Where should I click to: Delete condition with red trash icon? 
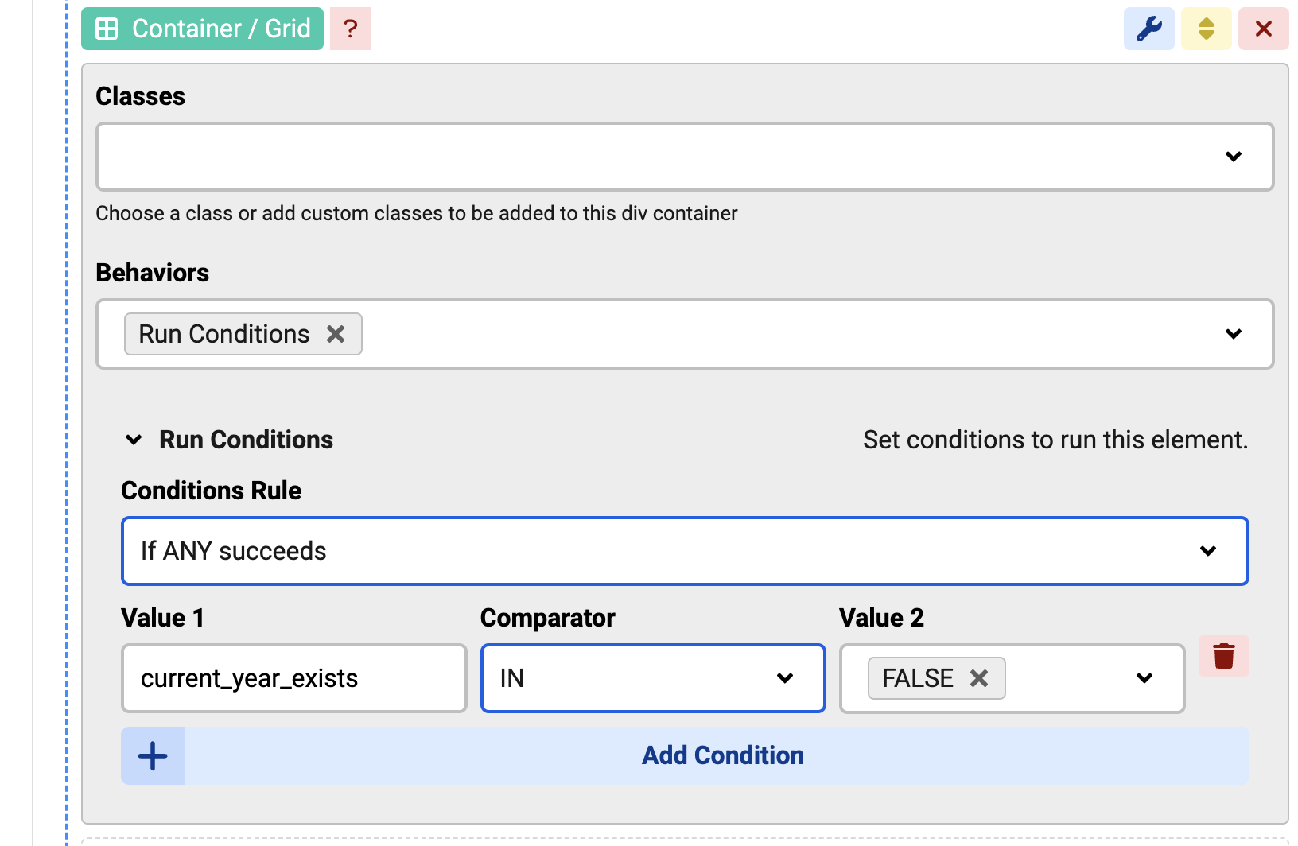(x=1223, y=656)
